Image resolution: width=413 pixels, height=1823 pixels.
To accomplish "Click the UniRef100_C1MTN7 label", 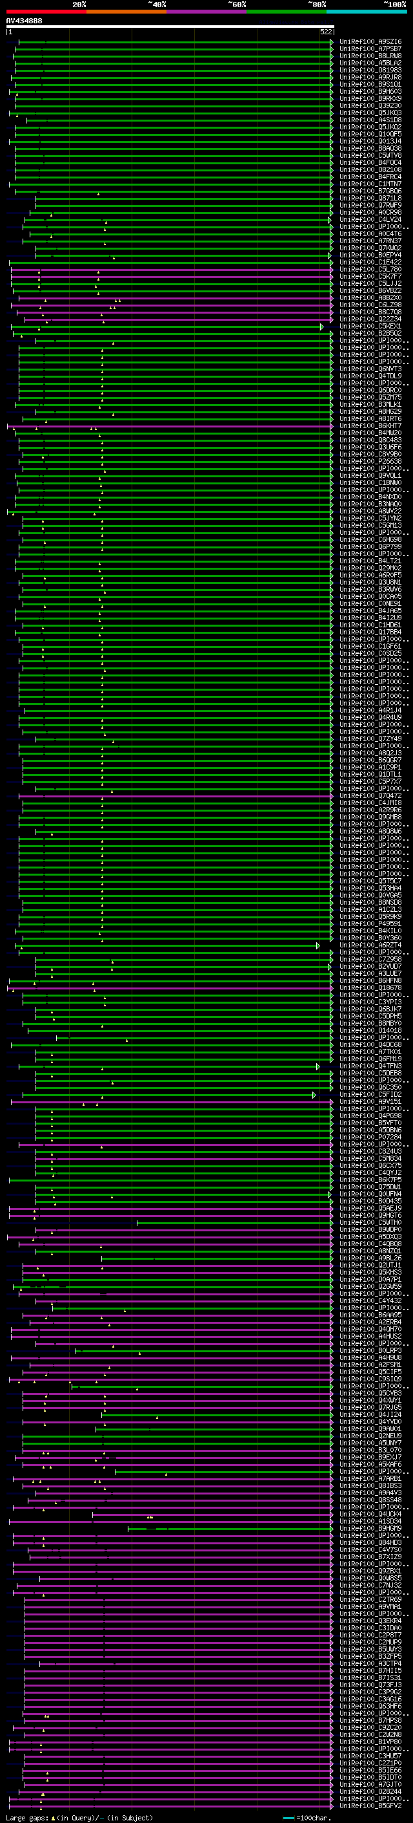I will pyautogui.click(x=370, y=184).
